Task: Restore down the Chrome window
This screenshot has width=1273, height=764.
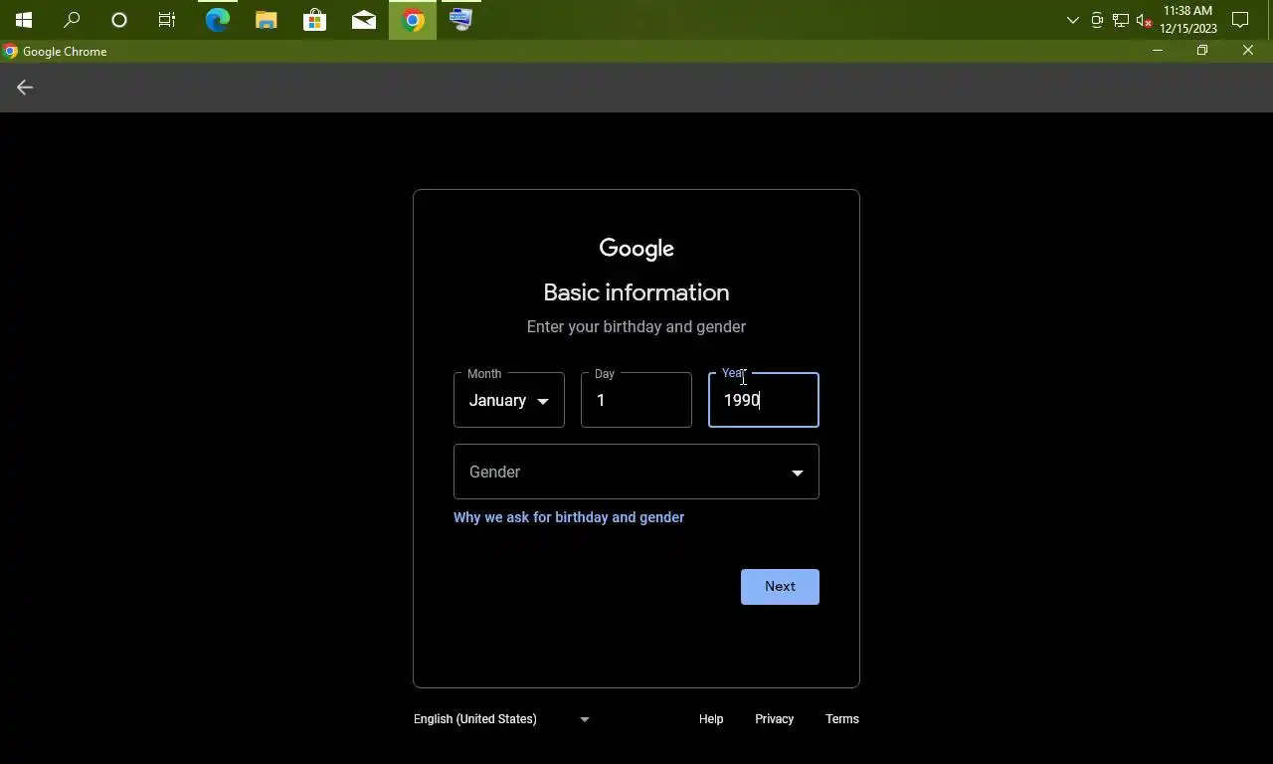Action: click(1202, 51)
